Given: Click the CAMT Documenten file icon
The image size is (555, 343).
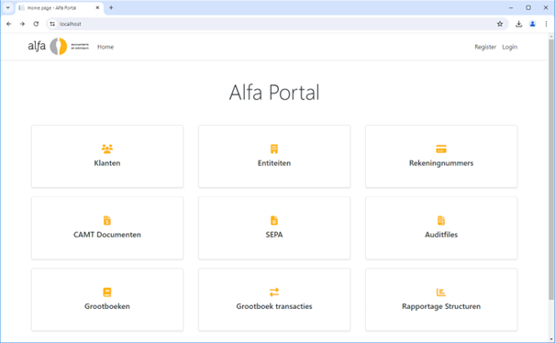Looking at the screenshot, I should tap(107, 220).
